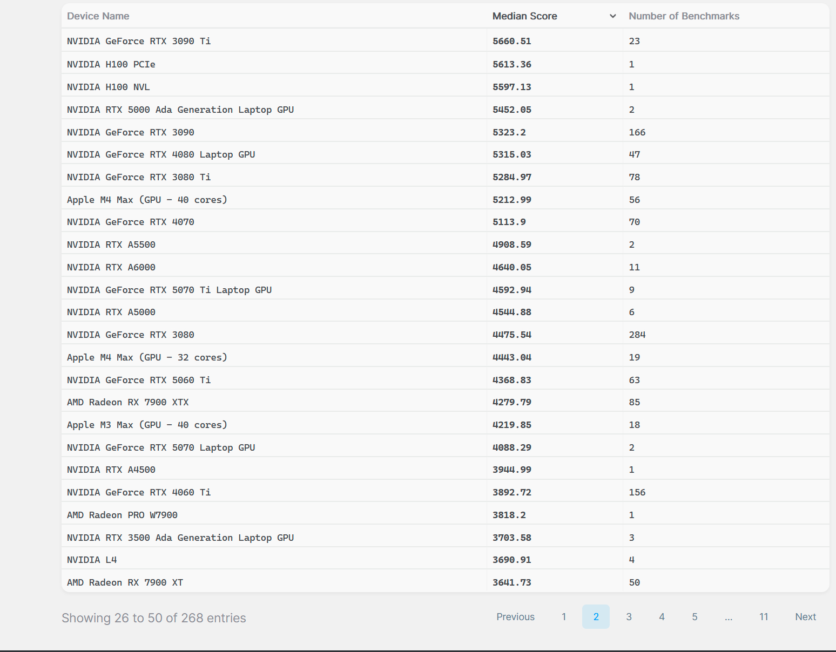This screenshot has width=836, height=652.
Task: Sort table by Device Name header
Action: (x=98, y=16)
